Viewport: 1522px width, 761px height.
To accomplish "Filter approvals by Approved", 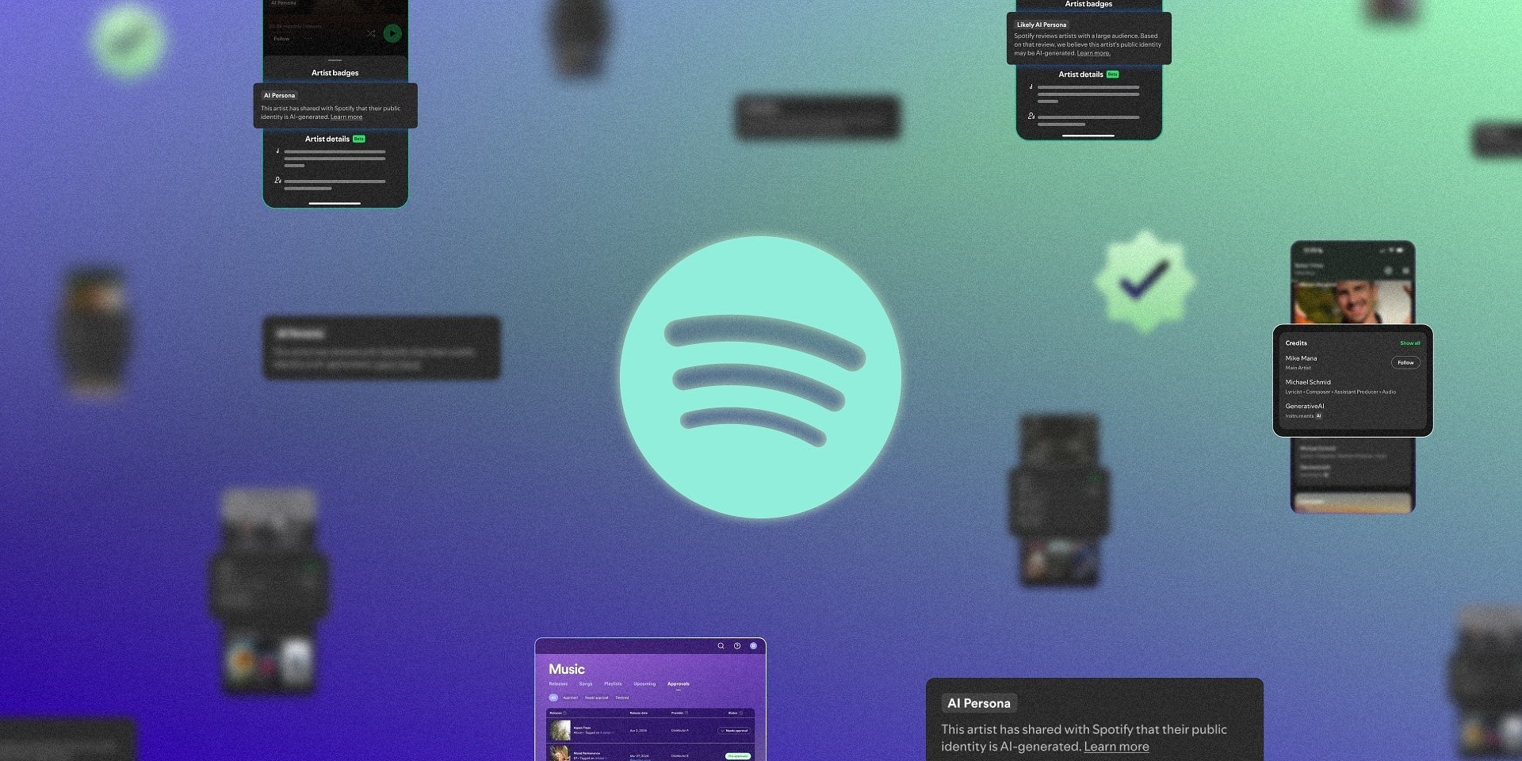I will tap(571, 698).
